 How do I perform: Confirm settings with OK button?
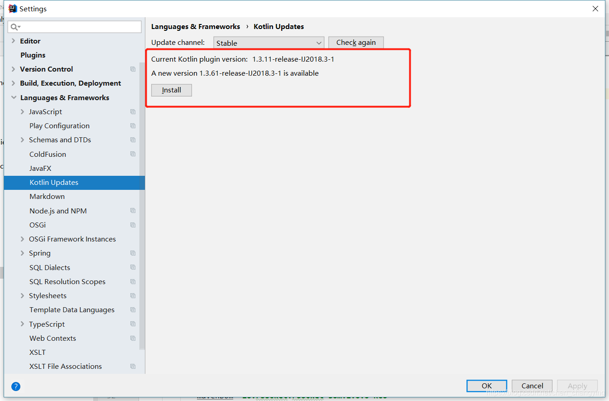pos(487,386)
